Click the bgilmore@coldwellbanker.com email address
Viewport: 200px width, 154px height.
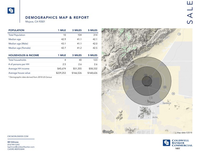coord(21,147)
